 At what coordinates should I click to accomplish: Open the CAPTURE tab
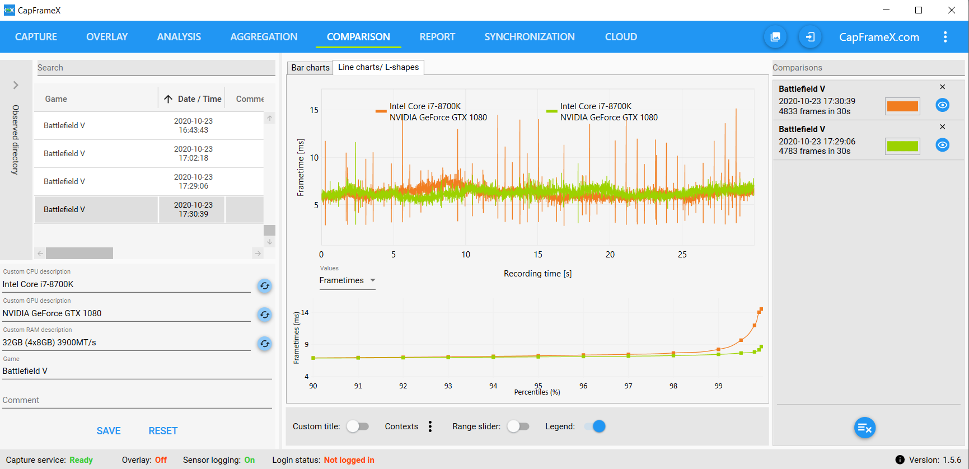tap(36, 37)
